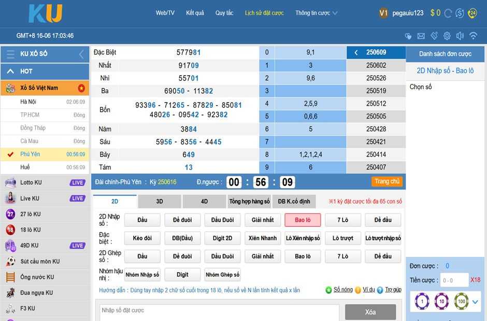Expand more chip values with the arrow

(x=475, y=301)
